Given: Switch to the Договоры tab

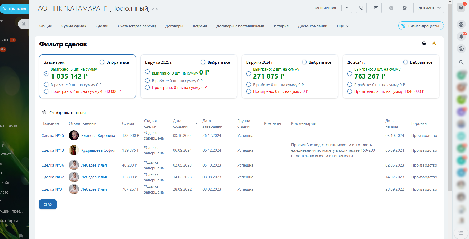Looking at the screenshot, I should click(174, 26).
